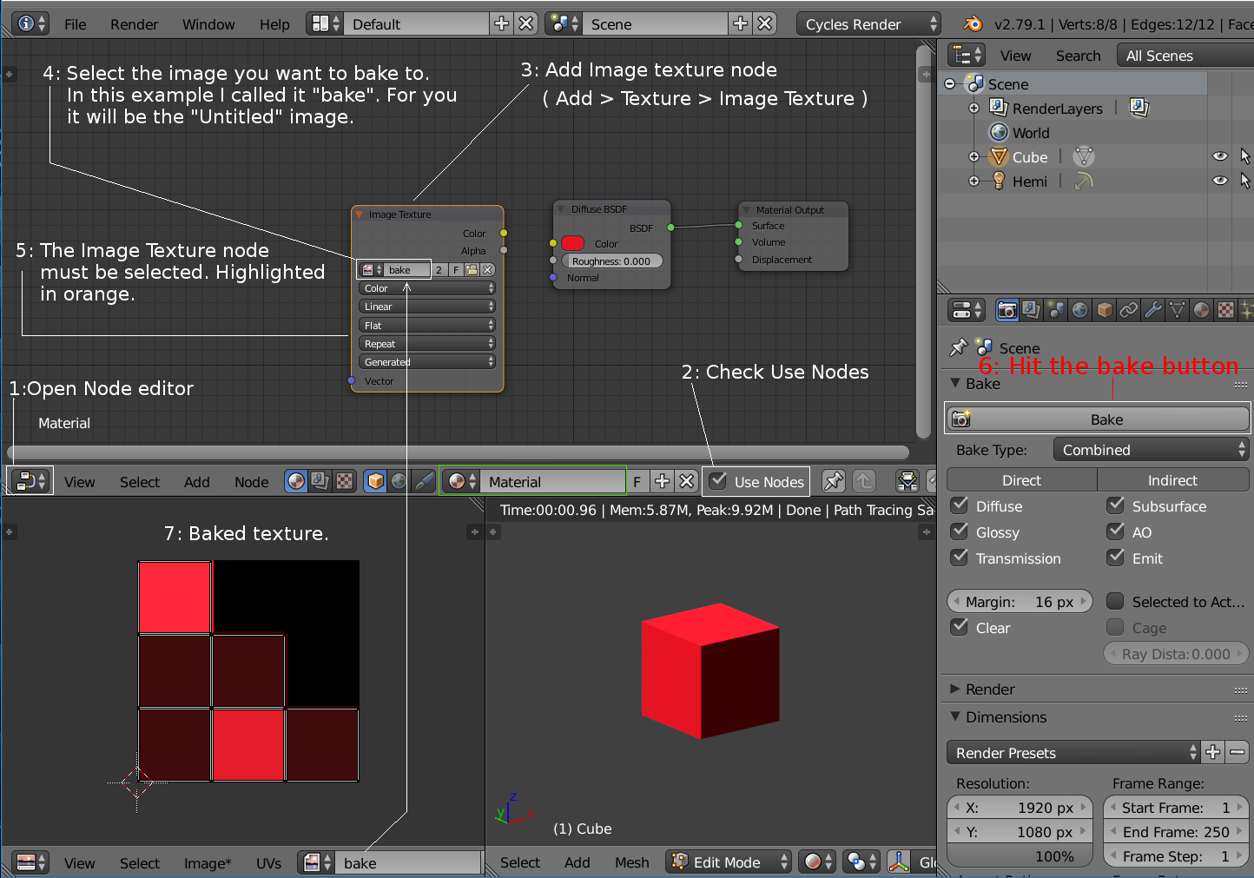1254x878 pixels.
Task: Click the All Scenes filter in the outliner
Action: [x=1185, y=56]
